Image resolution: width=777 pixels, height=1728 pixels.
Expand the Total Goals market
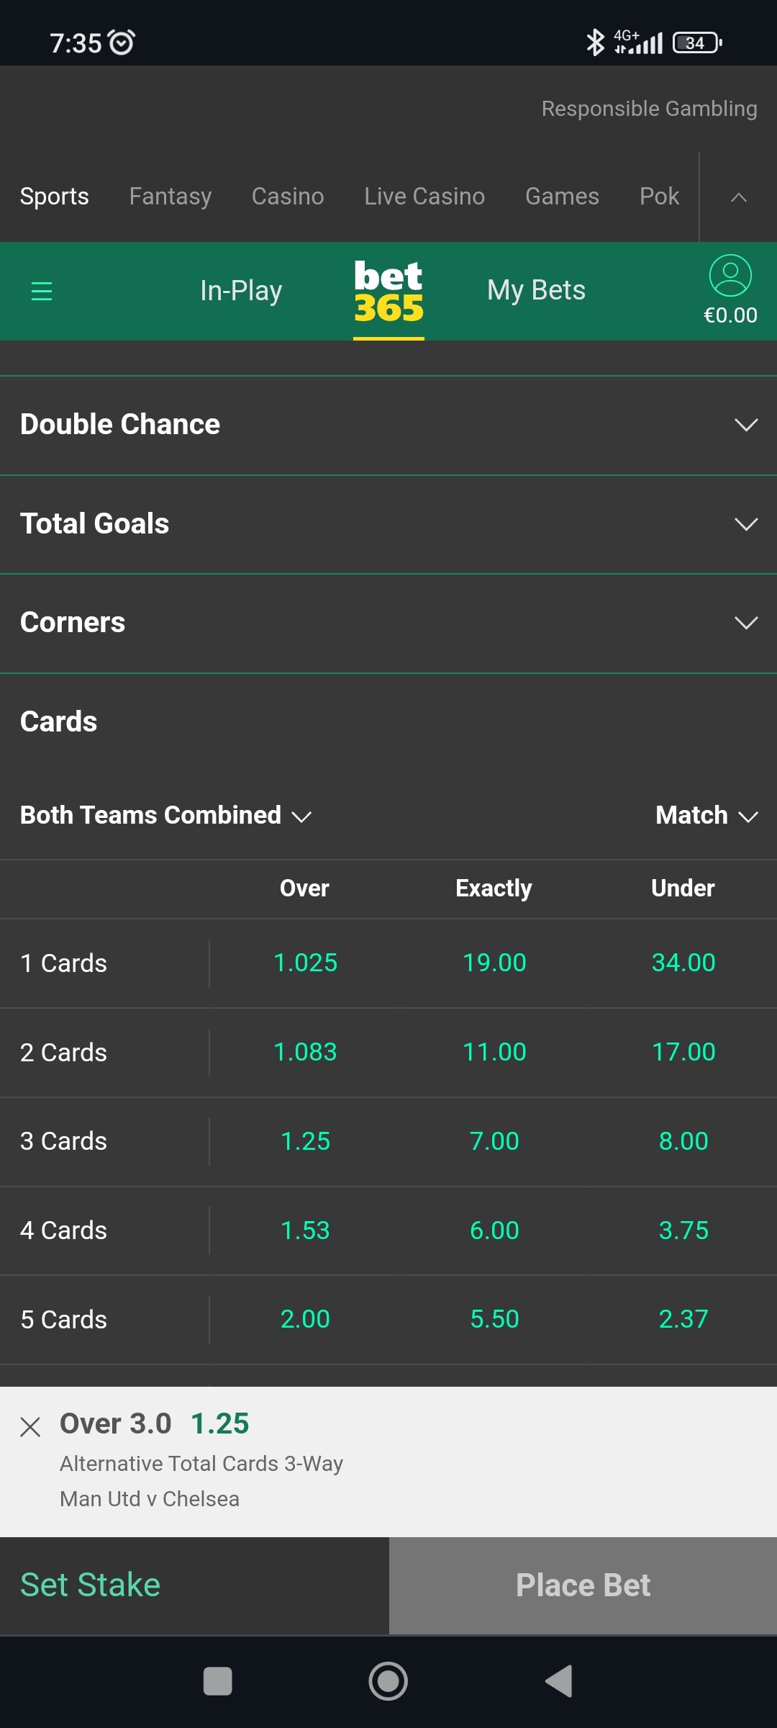(x=388, y=524)
